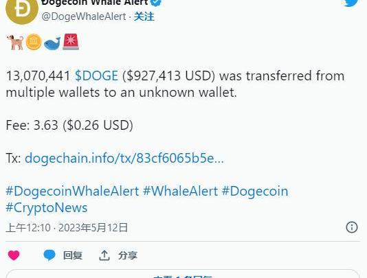The height and width of the screenshot is (278, 367).
Task: Follow the account via 关注 link
Action: coord(144,16)
